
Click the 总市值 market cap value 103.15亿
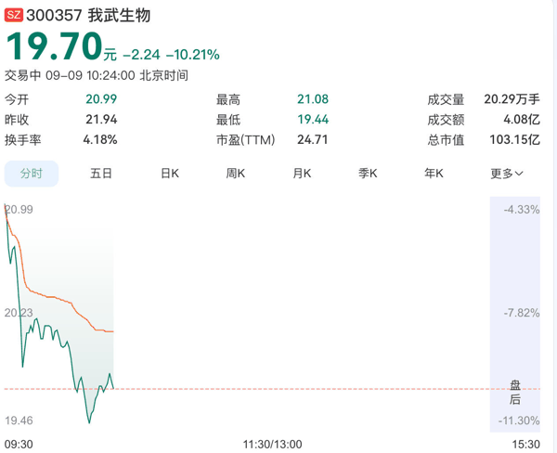[514, 139]
